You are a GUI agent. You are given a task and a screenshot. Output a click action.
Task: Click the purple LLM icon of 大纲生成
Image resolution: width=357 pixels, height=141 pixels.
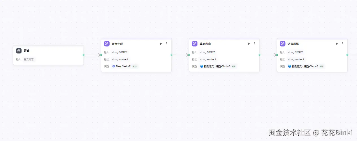[107, 44]
